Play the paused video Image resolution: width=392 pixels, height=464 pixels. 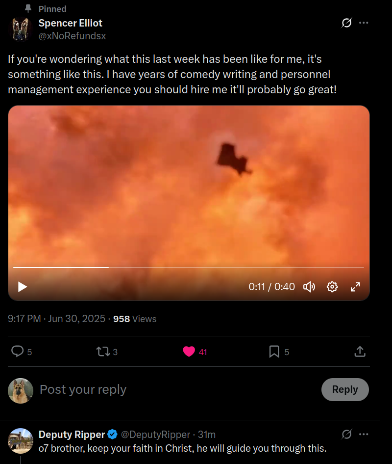click(23, 287)
